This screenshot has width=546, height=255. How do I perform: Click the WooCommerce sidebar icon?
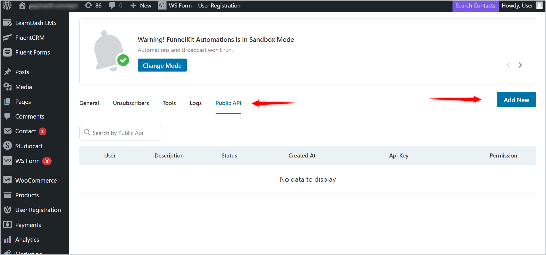[8, 180]
